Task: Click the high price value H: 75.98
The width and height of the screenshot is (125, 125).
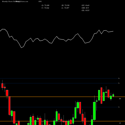Action: pos(65,5)
